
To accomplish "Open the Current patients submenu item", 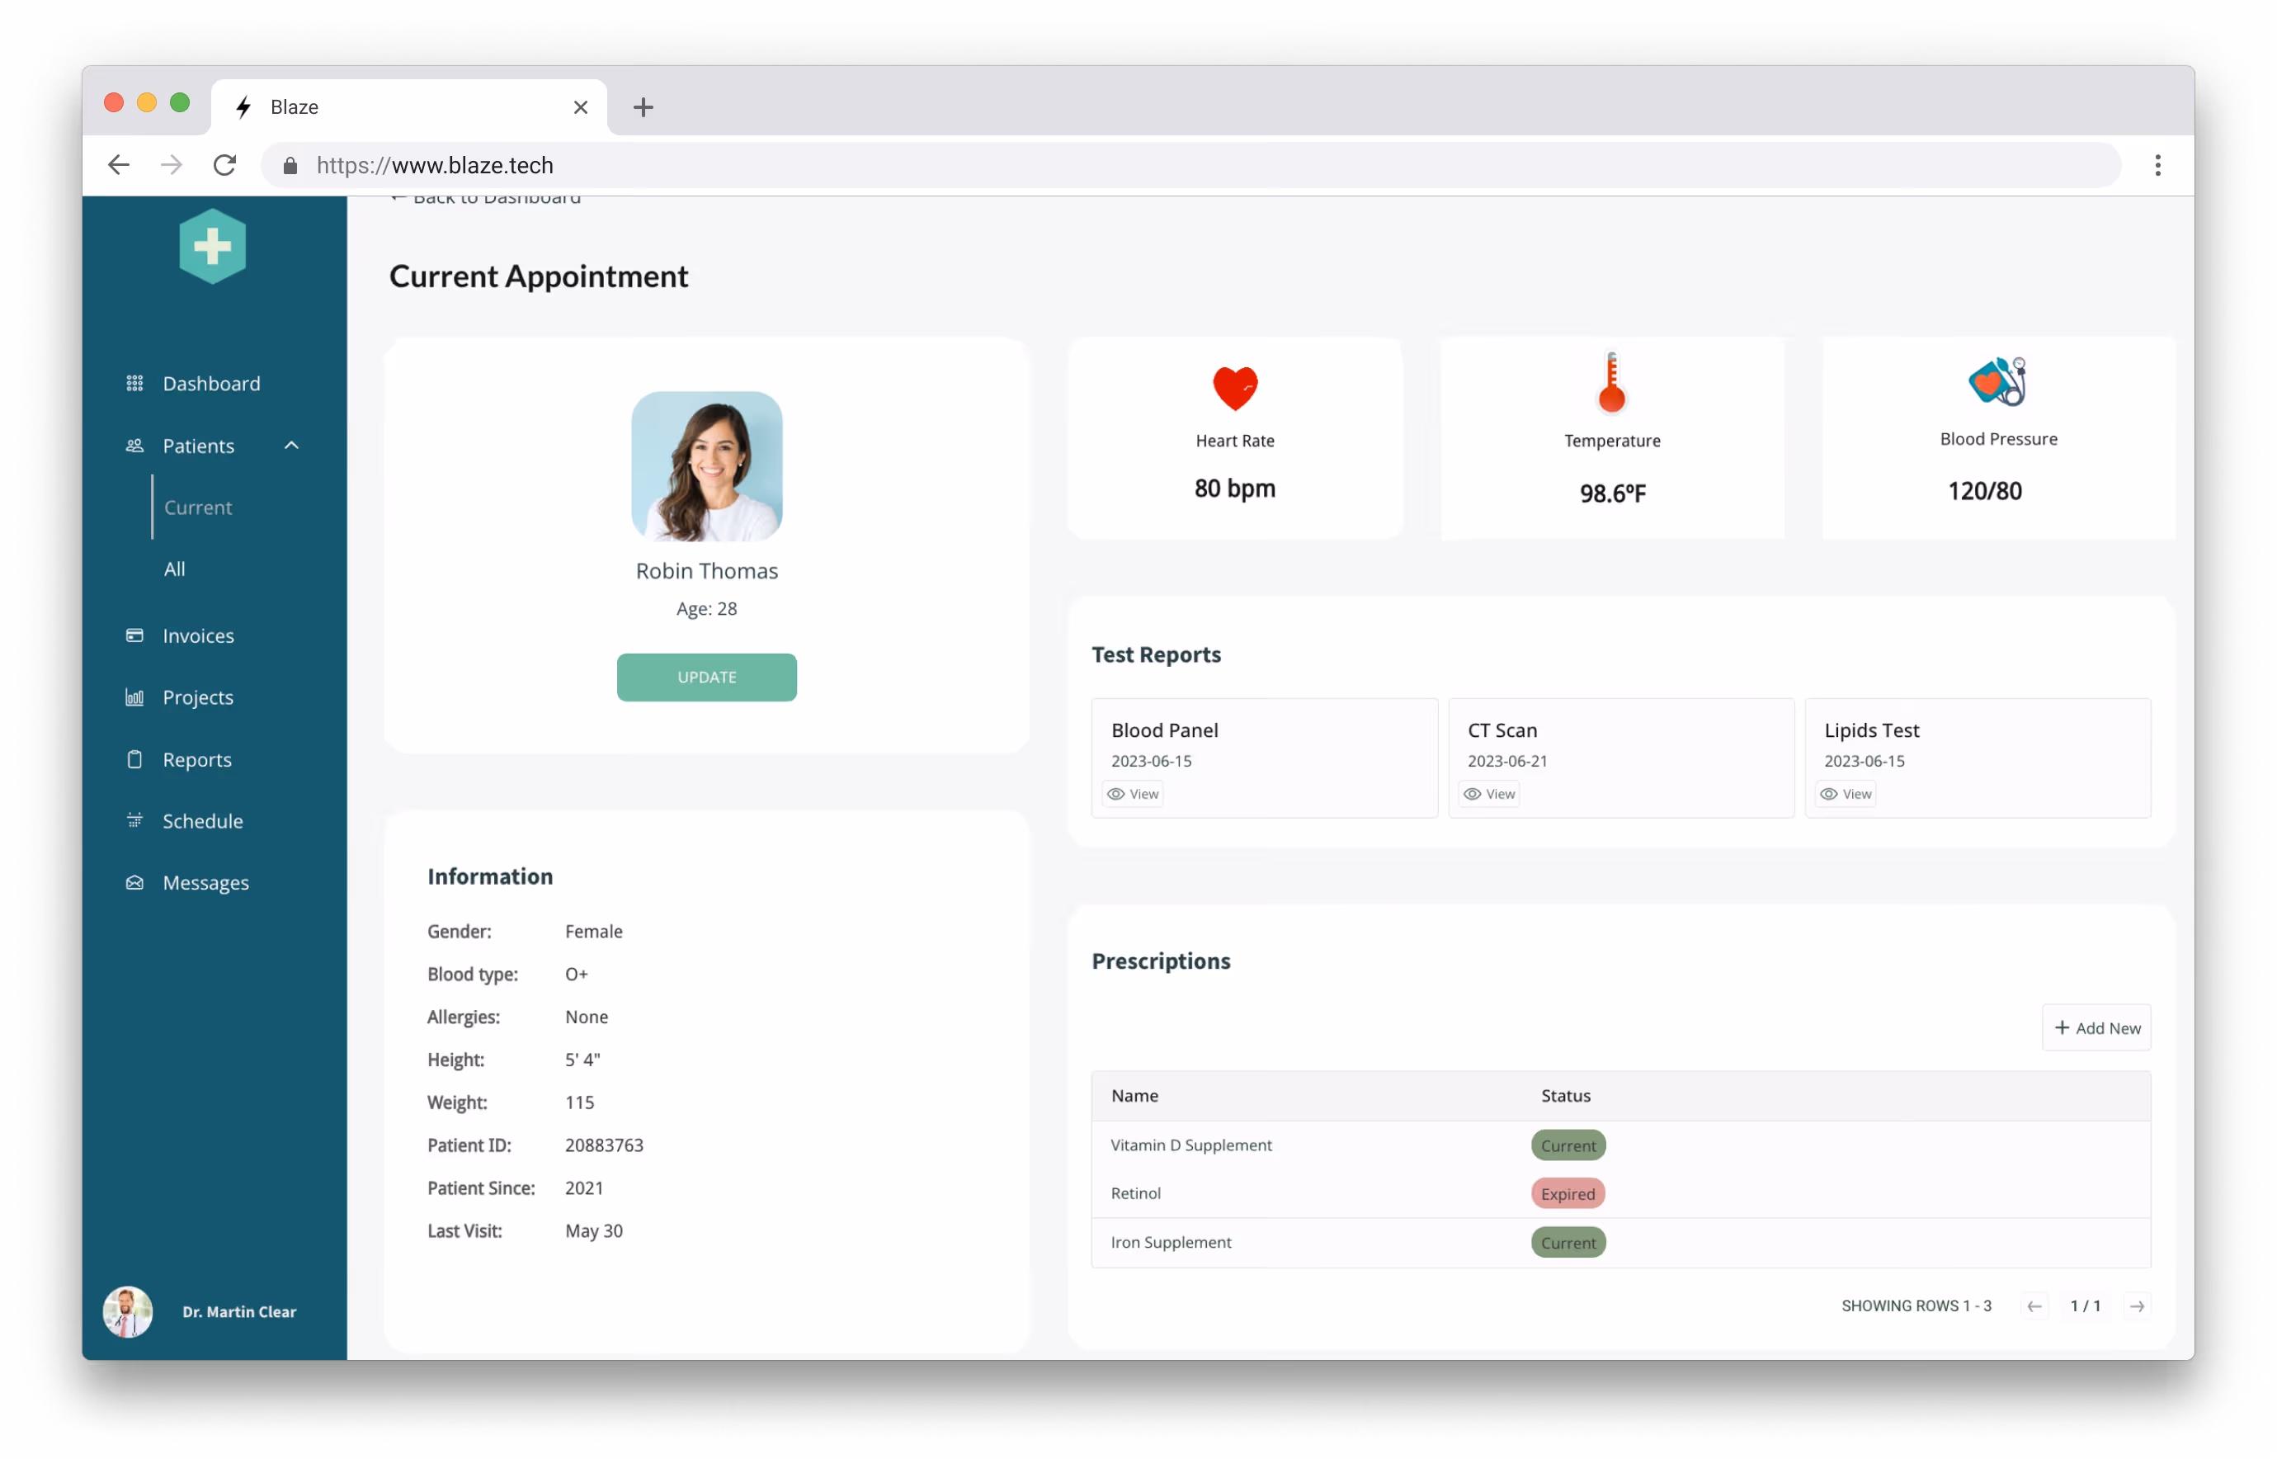I will coord(198,508).
